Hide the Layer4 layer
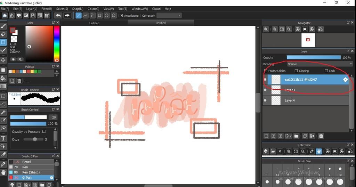 click(265, 100)
